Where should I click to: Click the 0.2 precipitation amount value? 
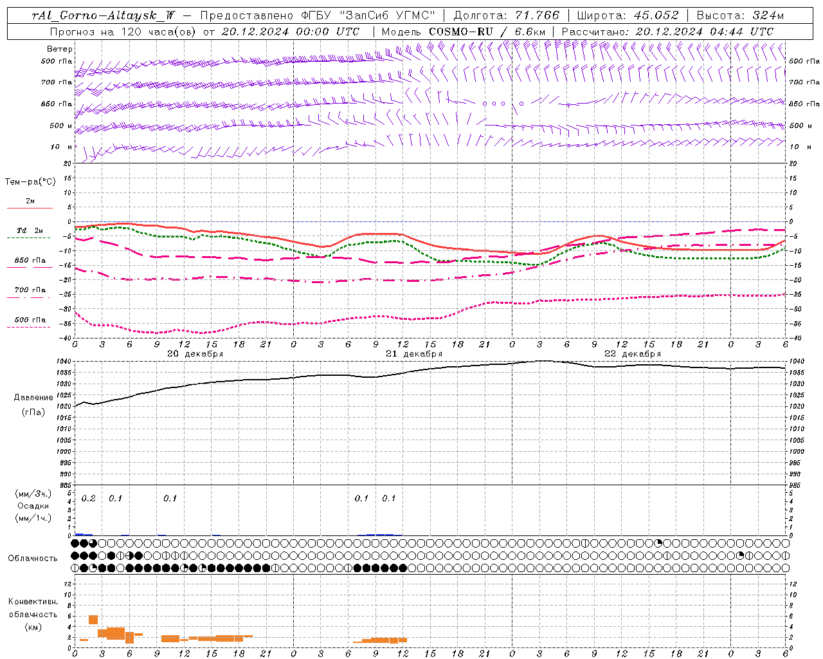pyautogui.click(x=89, y=499)
